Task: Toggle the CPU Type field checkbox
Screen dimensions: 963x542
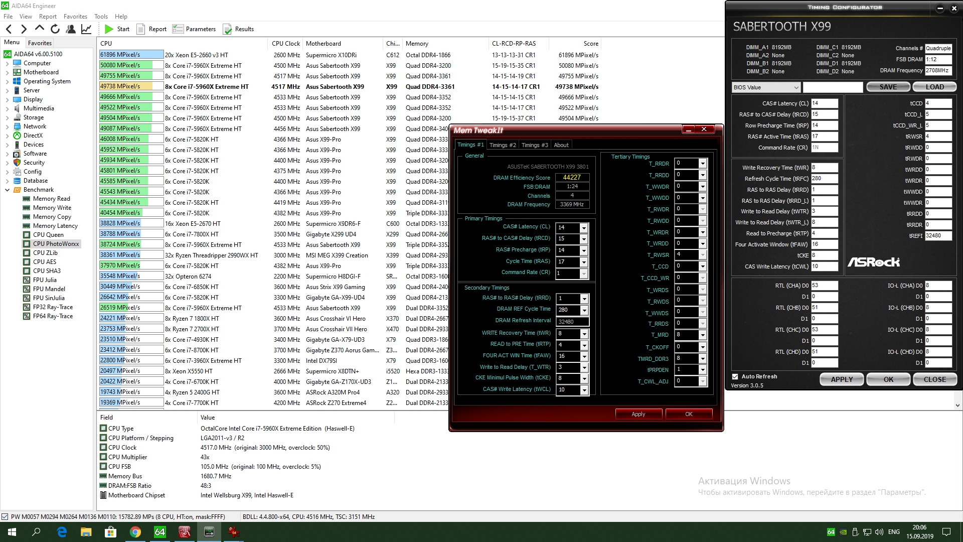Action: point(103,429)
